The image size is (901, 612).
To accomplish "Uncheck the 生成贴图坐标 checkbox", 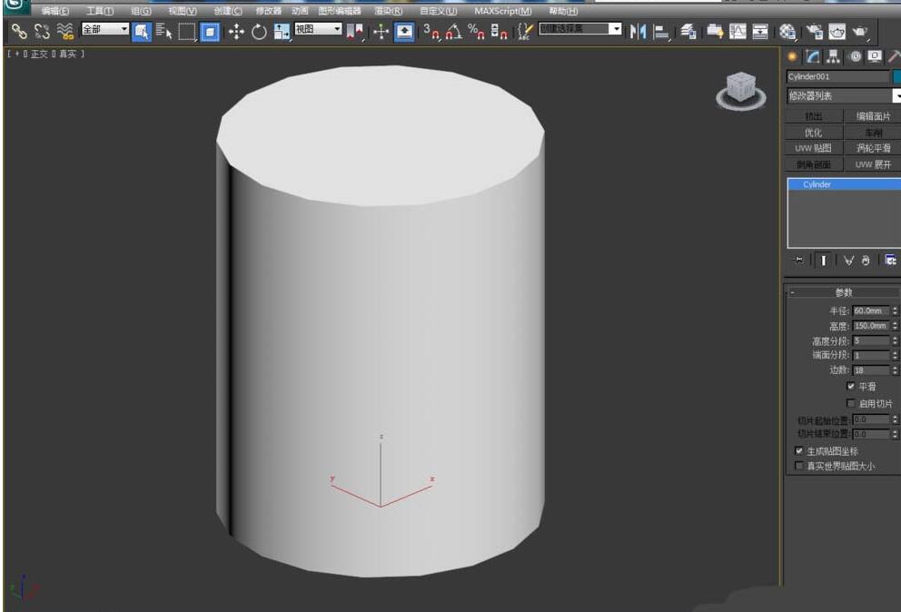I will (798, 450).
